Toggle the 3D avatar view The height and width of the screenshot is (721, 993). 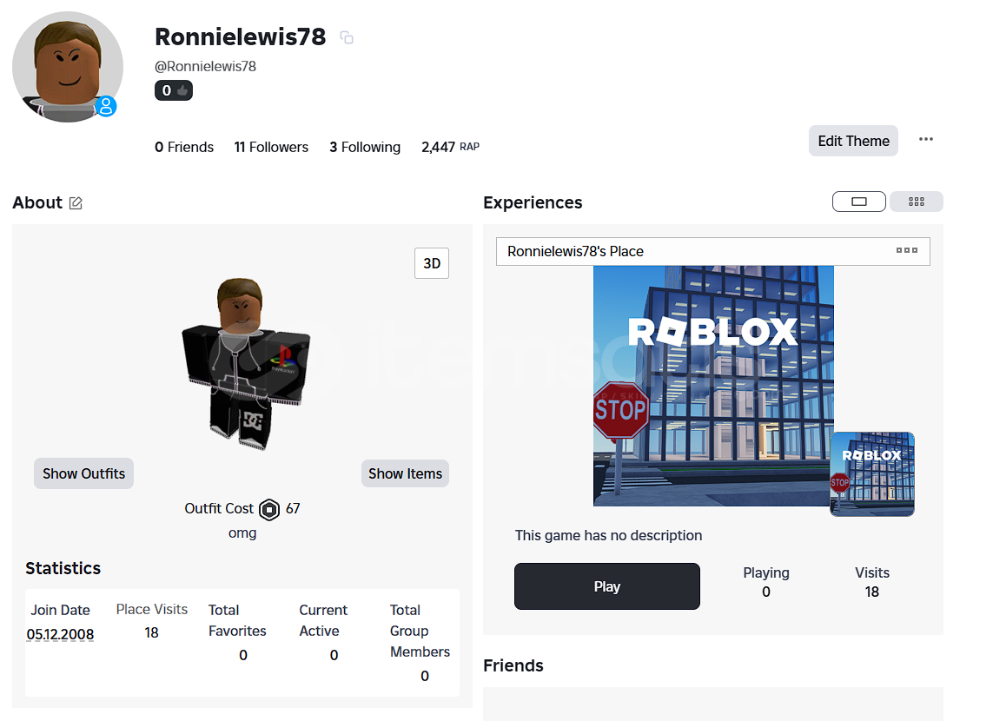click(x=432, y=264)
